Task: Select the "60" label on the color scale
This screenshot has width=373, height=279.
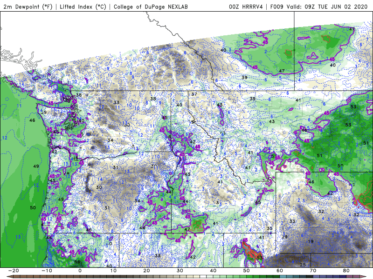Action: tap(280, 271)
